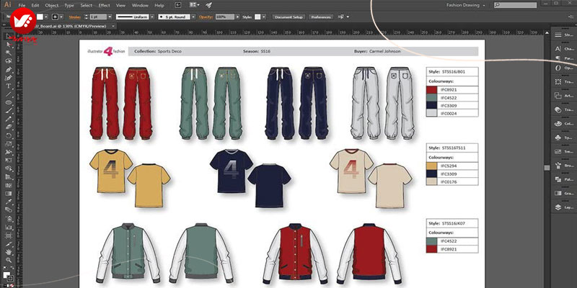The width and height of the screenshot is (577, 288).
Task: Open the View menu
Action: tap(120, 6)
